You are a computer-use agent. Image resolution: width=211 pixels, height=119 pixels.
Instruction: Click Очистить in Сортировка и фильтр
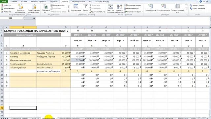(x=95, y=5)
